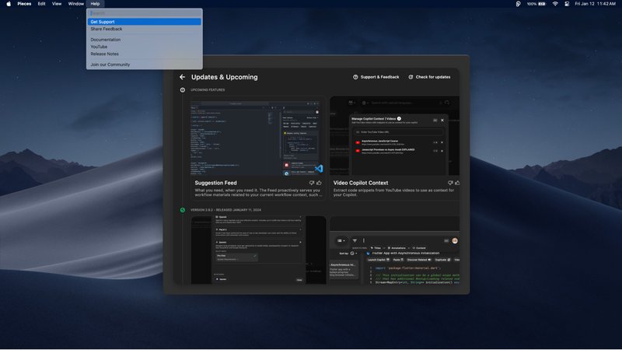
Task: Close the open Help menu
Action: [x=95, y=4]
